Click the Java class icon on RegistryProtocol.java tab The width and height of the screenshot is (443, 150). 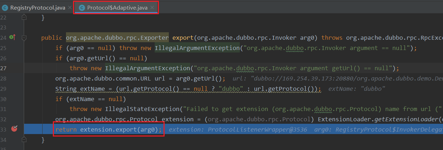(x=5, y=7)
